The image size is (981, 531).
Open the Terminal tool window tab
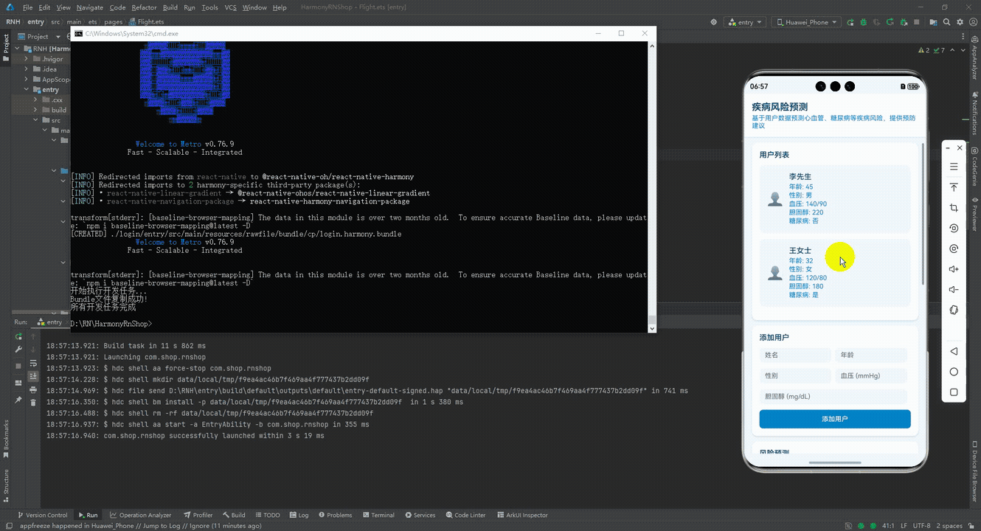tap(378, 515)
